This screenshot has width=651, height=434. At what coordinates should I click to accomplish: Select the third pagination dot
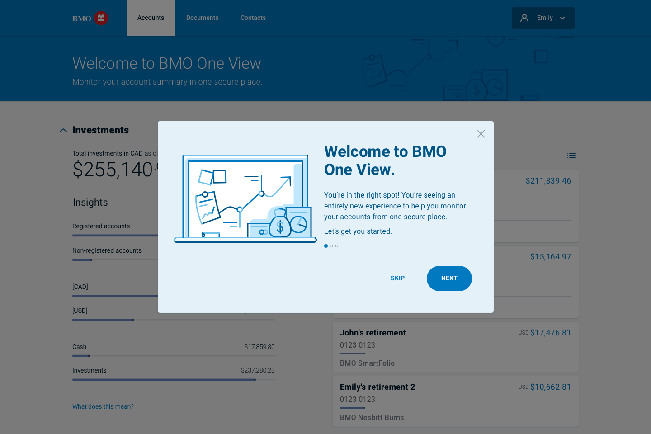tap(337, 246)
